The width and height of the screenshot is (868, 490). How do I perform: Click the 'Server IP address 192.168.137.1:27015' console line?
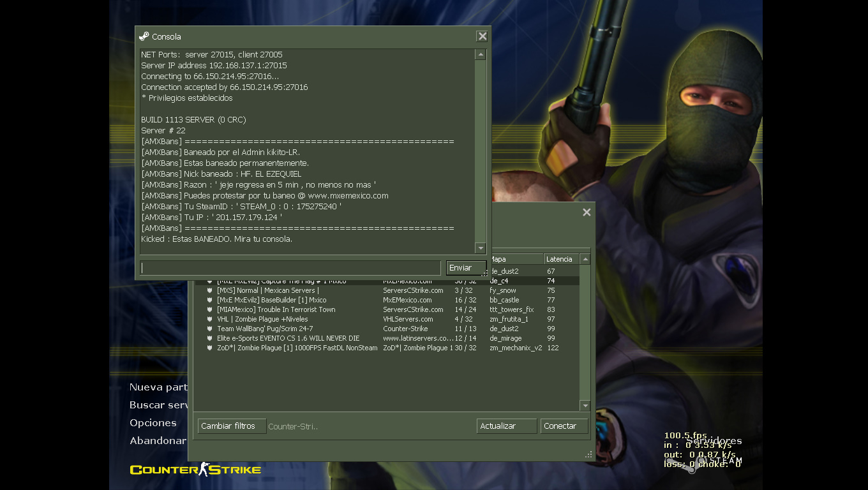(214, 66)
